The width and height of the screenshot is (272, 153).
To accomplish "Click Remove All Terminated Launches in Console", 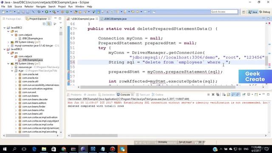I will pos(218,94).
